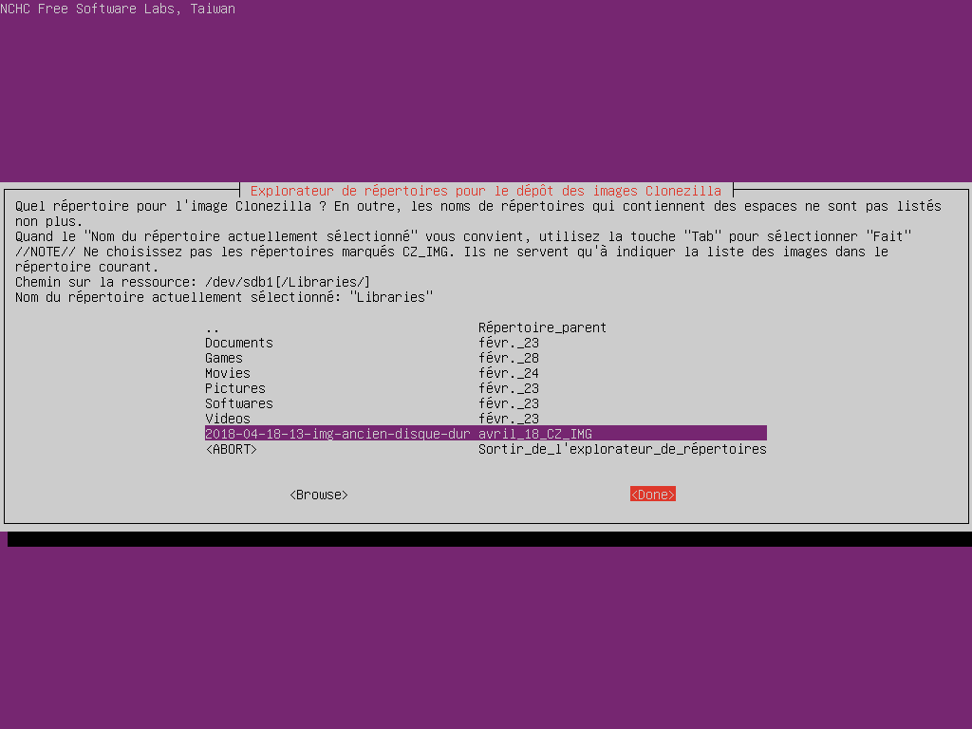Click Sortir_de_l'explorateur_de_répertoires description
This screenshot has width=972, height=729.
pos(623,449)
